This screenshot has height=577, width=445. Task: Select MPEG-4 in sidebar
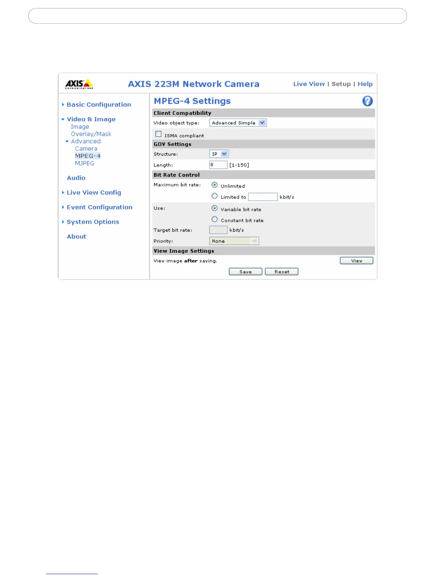pos(88,156)
